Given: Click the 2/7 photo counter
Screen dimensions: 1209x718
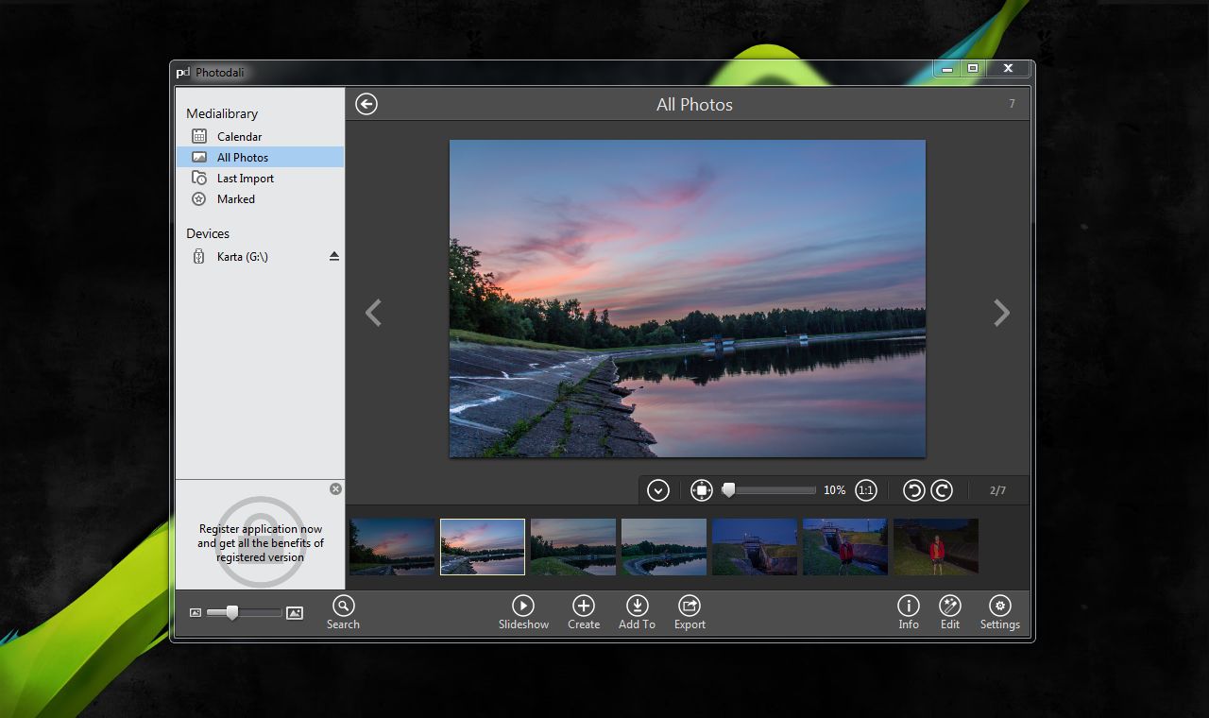Looking at the screenshot, I should point(998,490).
